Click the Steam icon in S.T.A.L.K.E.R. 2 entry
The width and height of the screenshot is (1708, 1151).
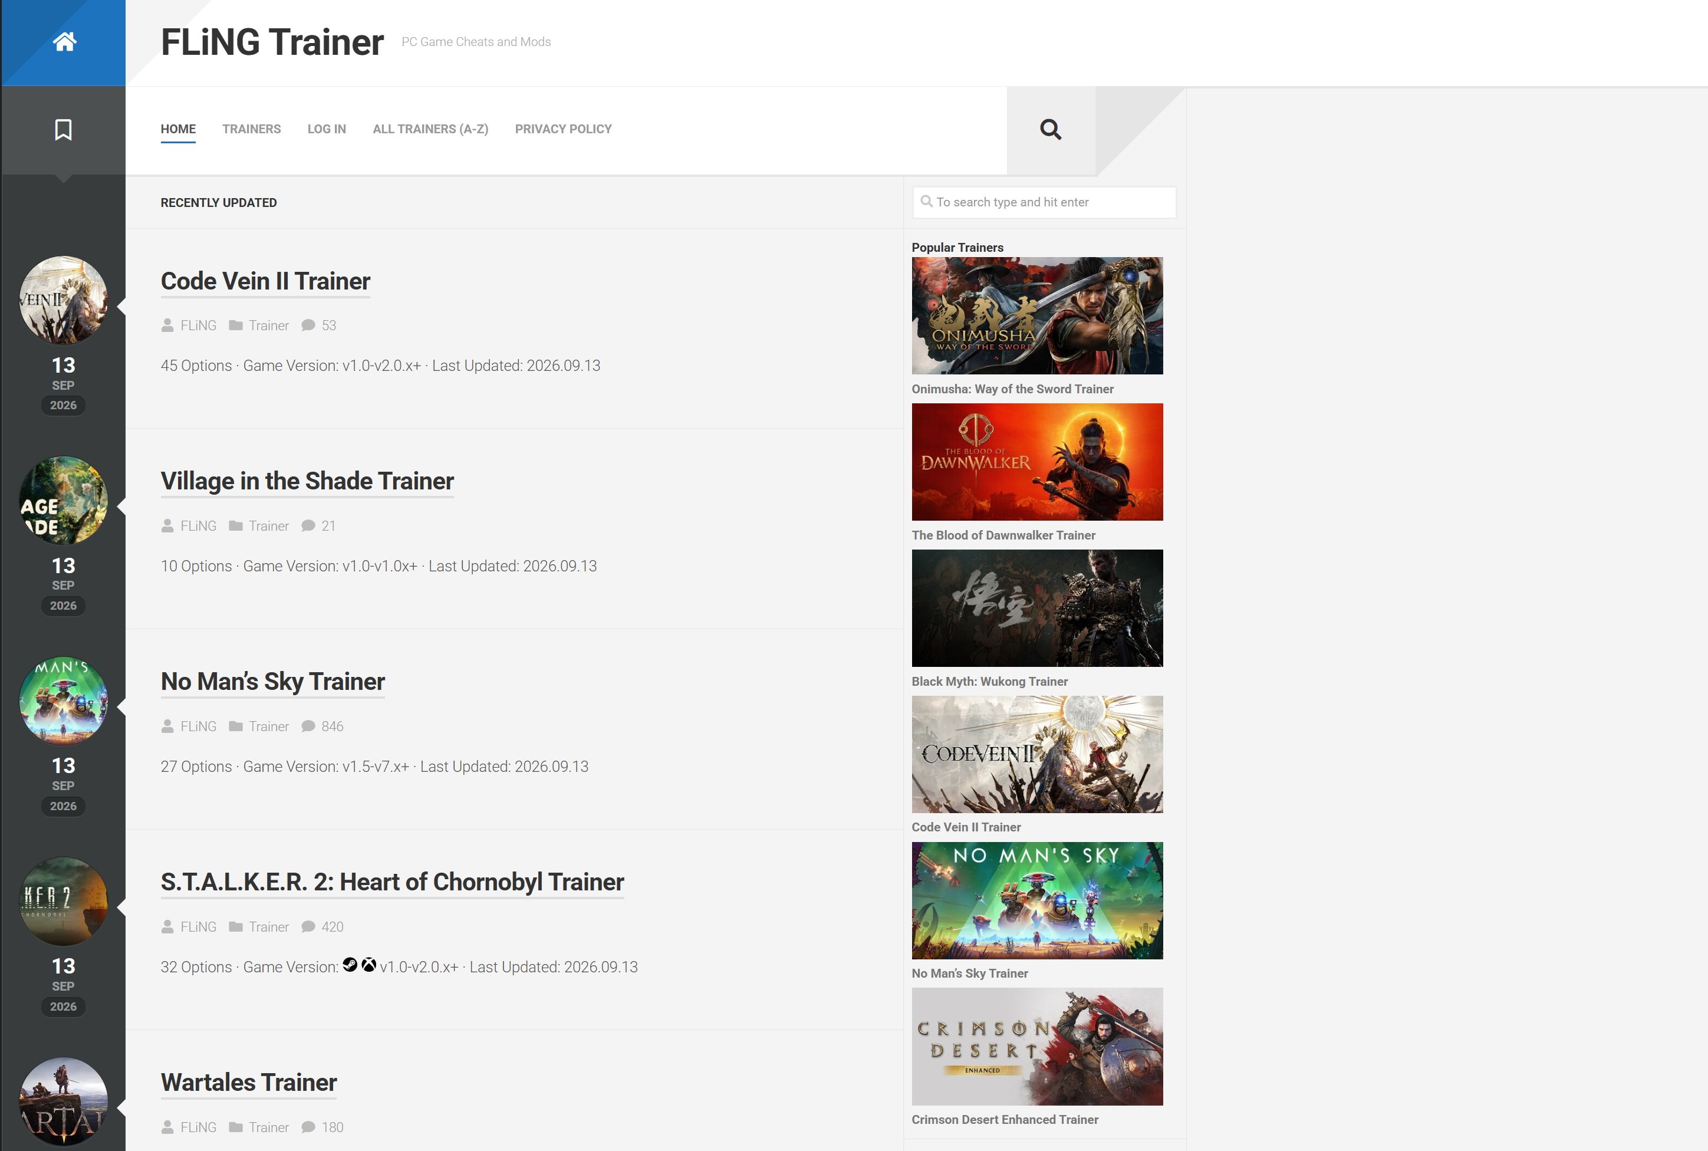point(350,965)
